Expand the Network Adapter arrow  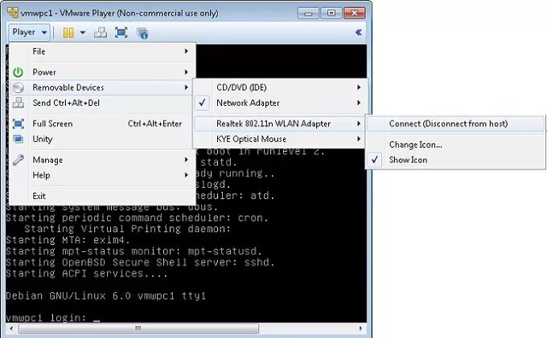[x=359, y=103]
